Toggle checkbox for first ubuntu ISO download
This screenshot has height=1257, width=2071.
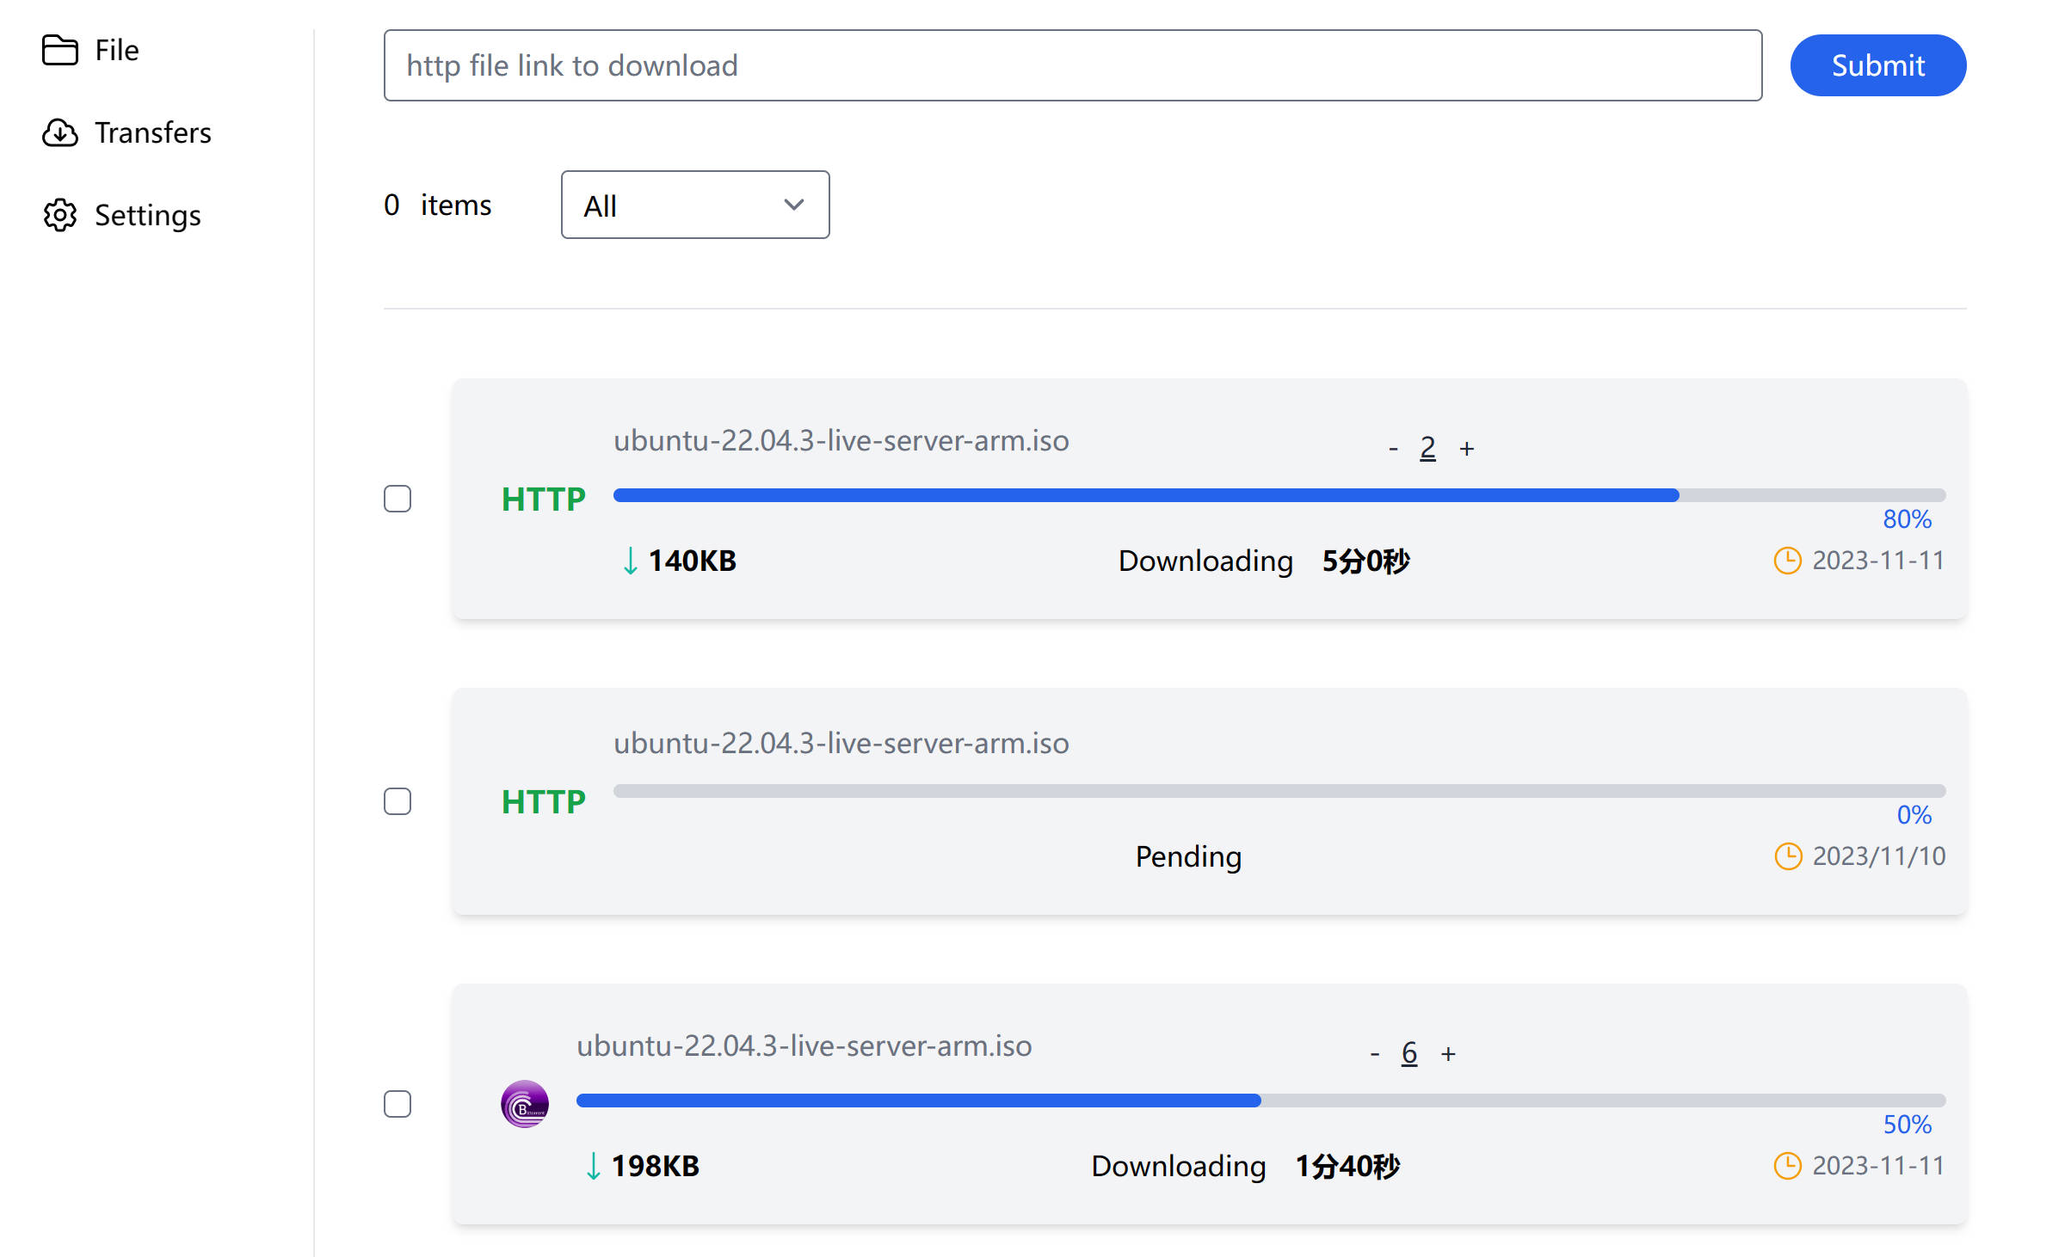(398, 497)
